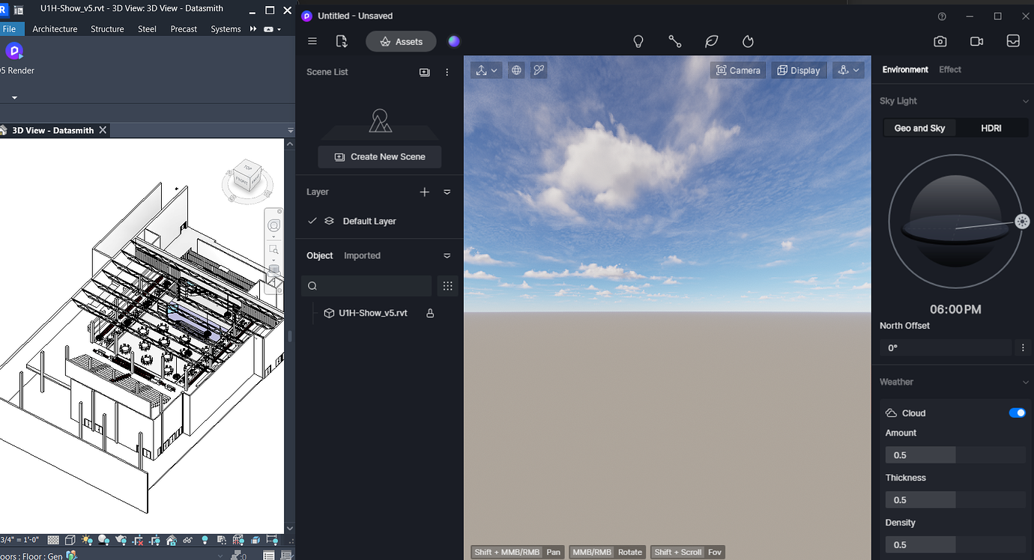Screen dimensions: 1034x560
Task: Open the vegetation (leaf) tool
Action: pos(711,41)
